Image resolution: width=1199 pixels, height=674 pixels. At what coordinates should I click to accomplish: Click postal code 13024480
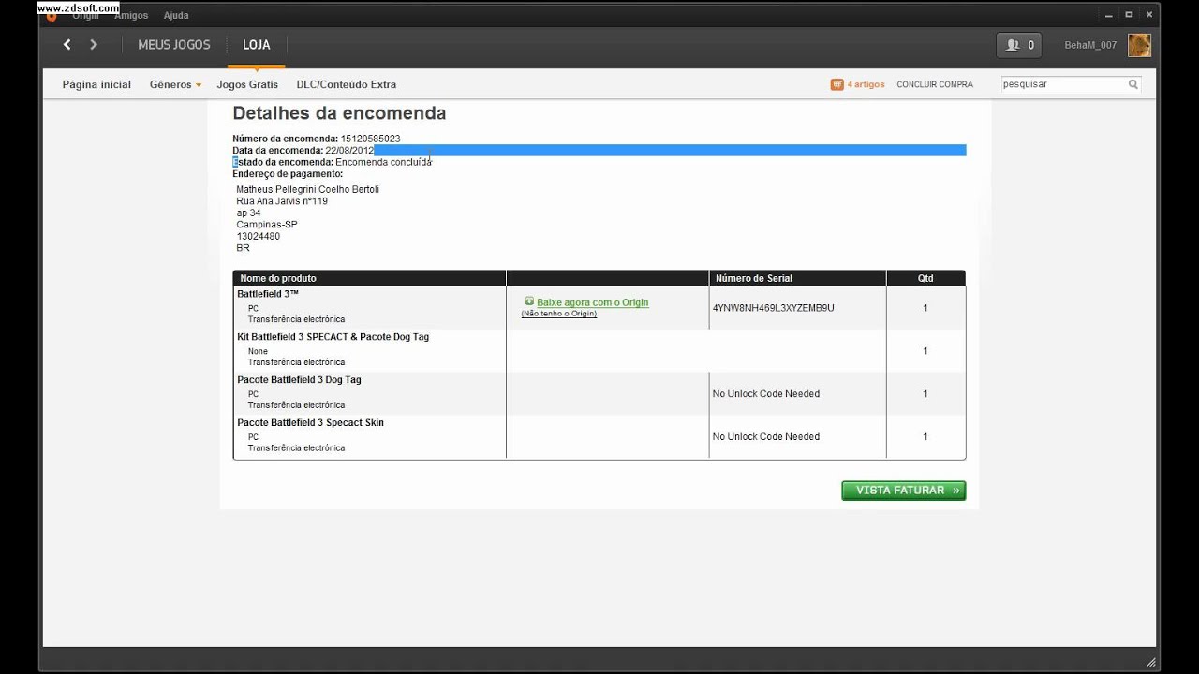pos(258,237)
